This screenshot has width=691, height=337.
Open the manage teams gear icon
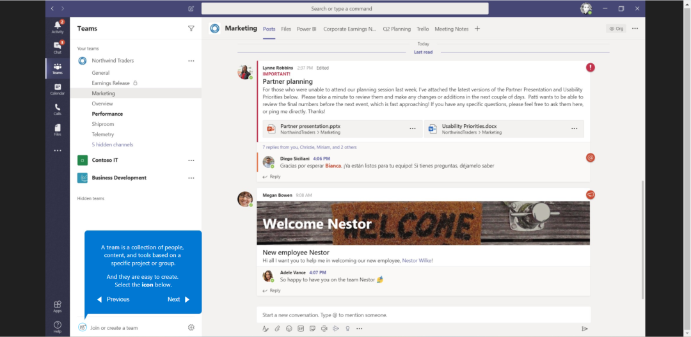[x=191, y=327]
